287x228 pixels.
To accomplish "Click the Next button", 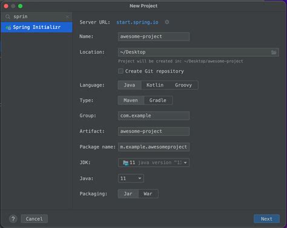I will tap(266, 219).
